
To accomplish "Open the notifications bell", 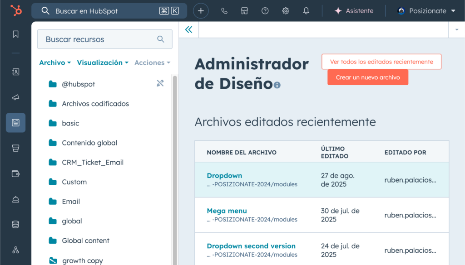I will pos(306,11).
